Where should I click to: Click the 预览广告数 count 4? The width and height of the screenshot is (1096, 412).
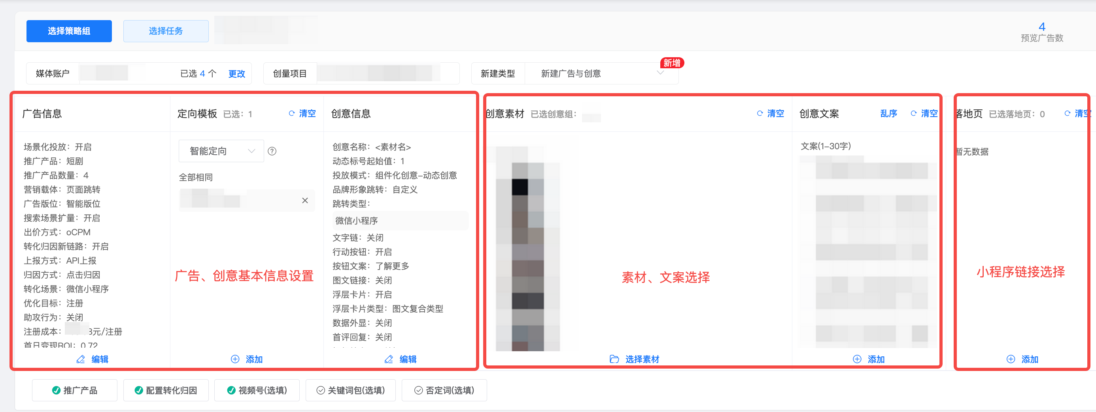click(x=1042, y=27)
